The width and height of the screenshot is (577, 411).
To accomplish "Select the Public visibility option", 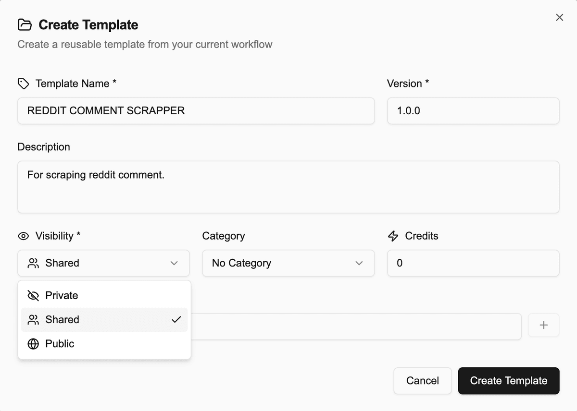I will [x=59, y=344].
